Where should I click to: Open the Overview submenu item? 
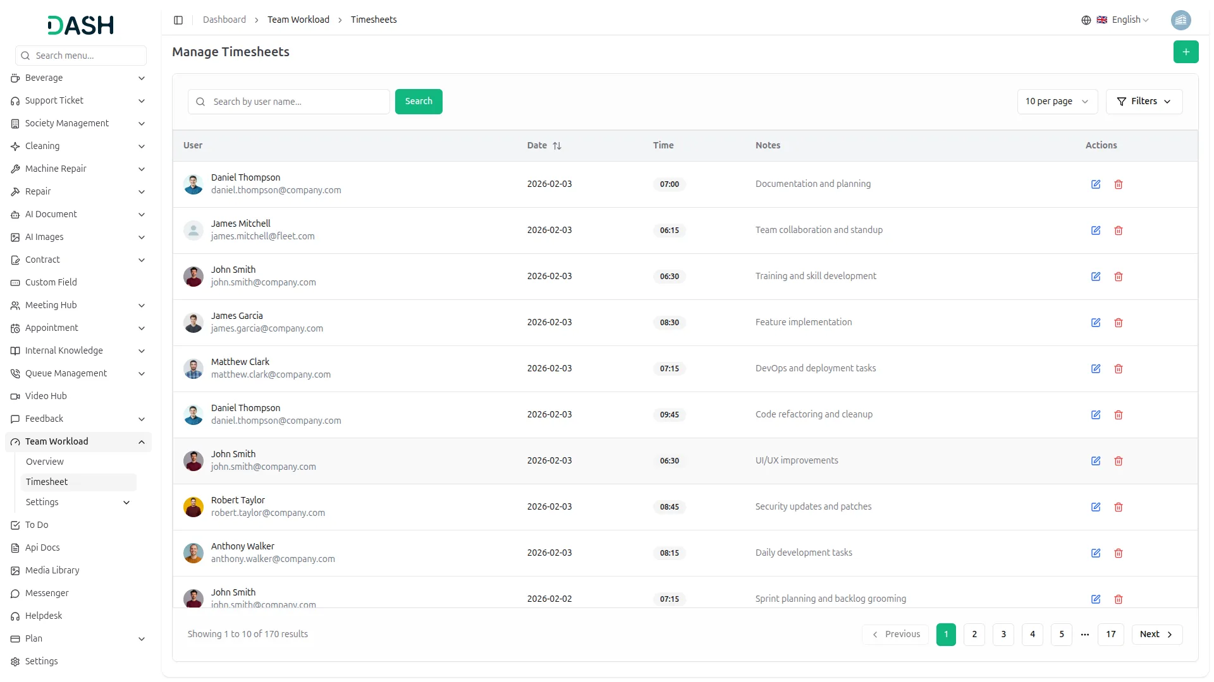(78, 462)
